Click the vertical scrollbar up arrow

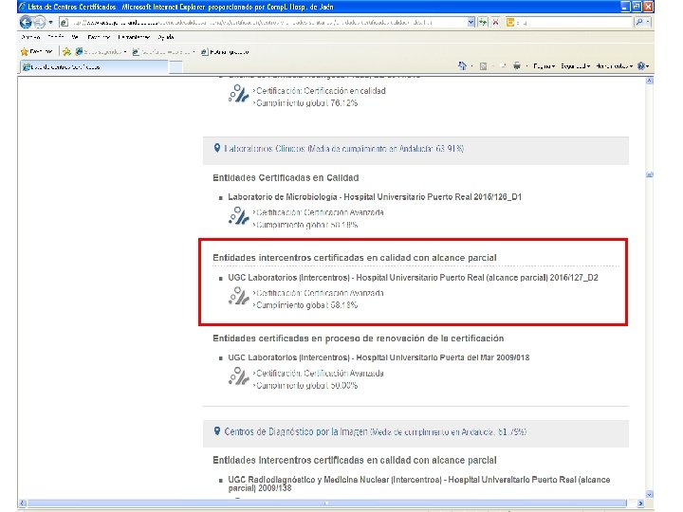(x=650, y=81)
